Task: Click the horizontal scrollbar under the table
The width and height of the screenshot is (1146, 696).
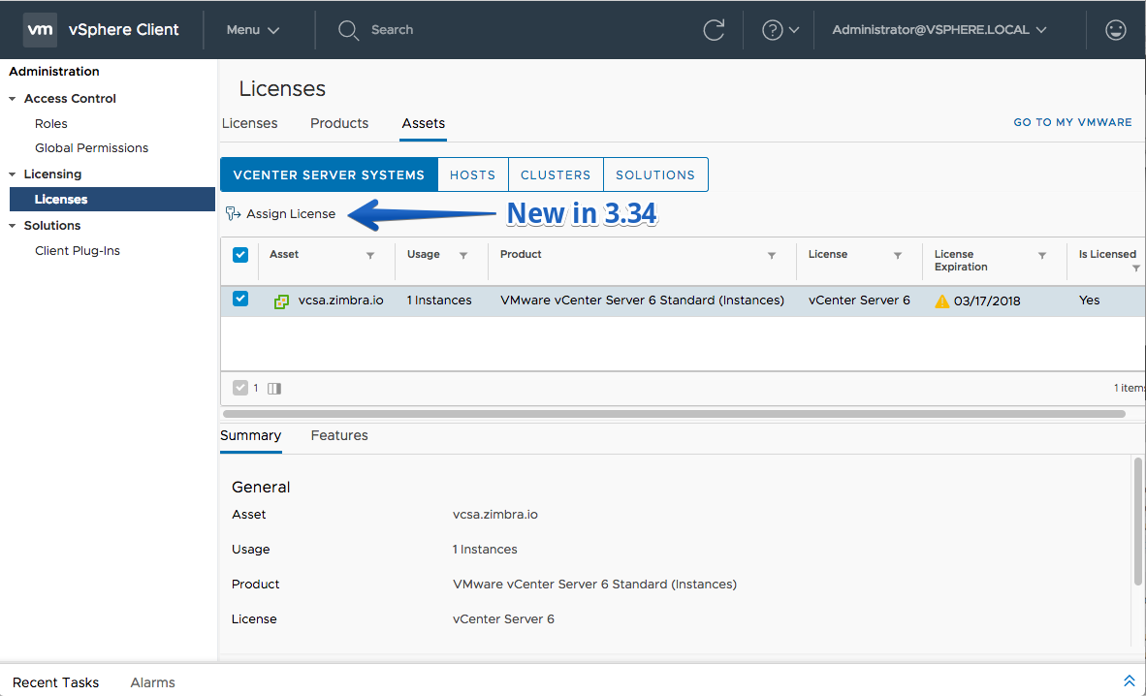Action: point(674,414)
